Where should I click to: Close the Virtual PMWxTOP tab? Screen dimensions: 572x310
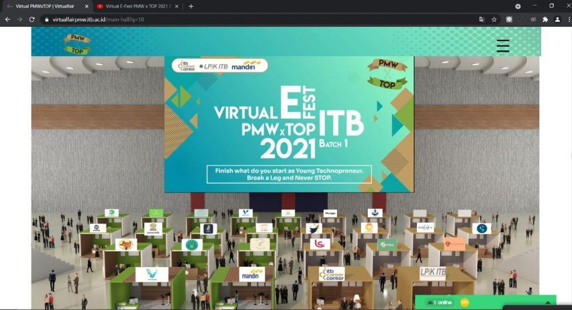86,6
